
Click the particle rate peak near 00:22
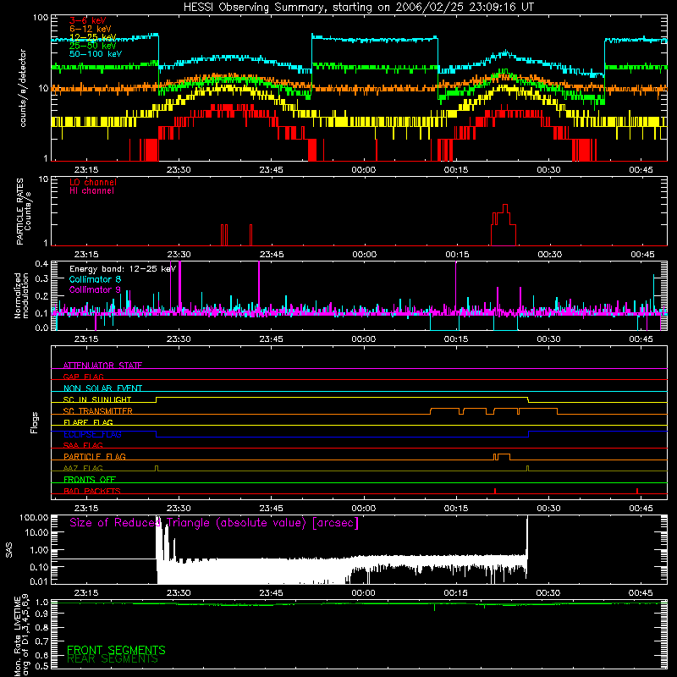coord(504,207)
